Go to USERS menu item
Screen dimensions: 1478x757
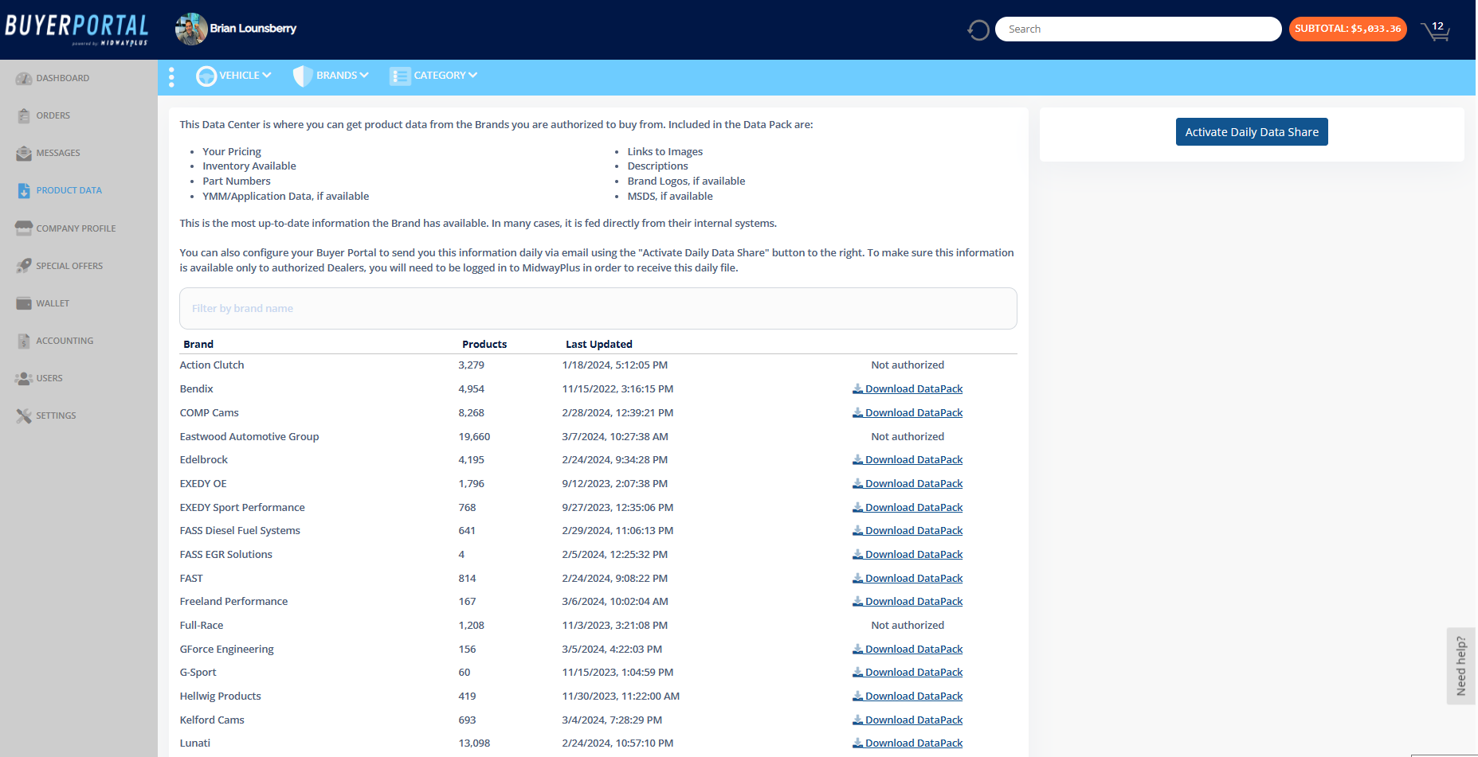click(x=49, y=378)
